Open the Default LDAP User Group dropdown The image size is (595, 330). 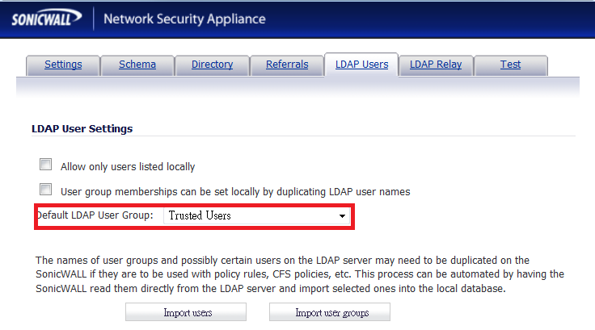tap(257, 216)
